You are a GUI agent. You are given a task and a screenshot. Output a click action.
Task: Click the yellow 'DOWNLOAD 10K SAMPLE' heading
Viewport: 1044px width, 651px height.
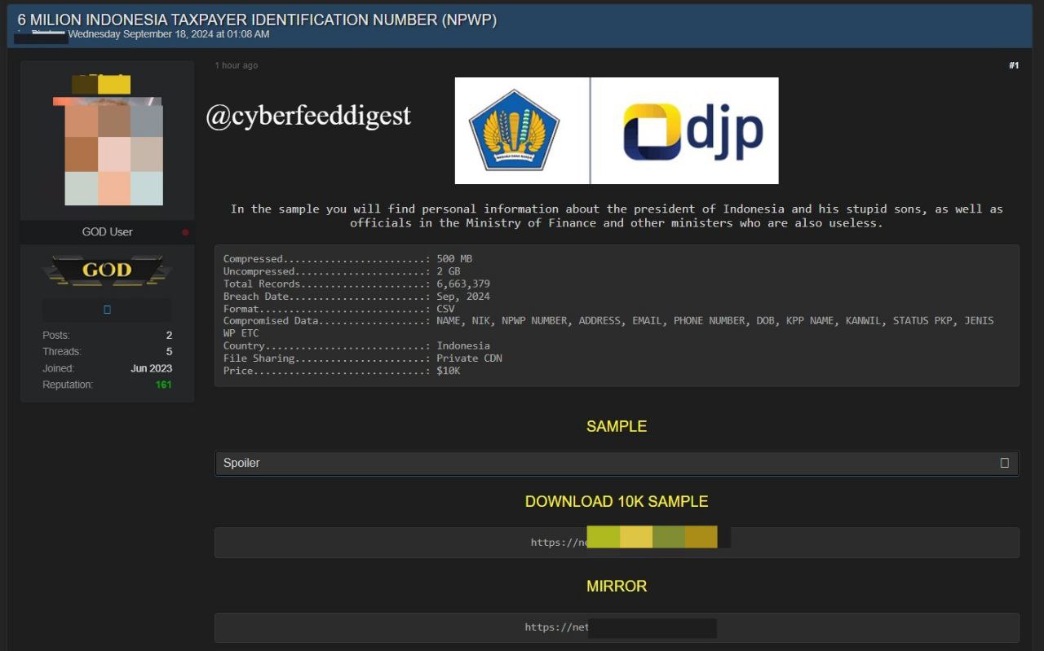pos(616,502)
